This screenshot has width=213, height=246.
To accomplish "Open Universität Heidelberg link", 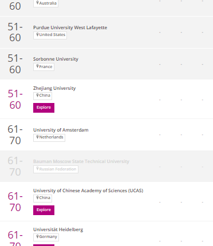I will (58, 229).
